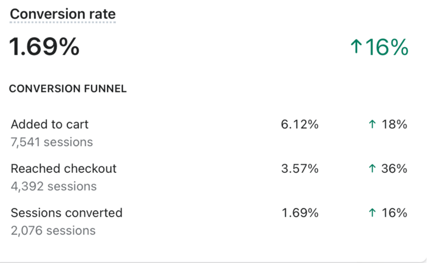
Task: Click the CONVERSION FUNNEL section heading
Action: click(x=68, y=89)
